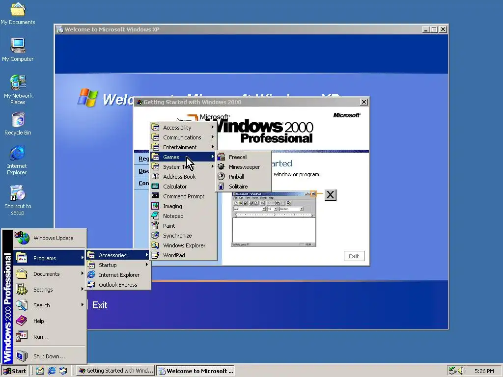This screenshot has width=503, height=377.
Task: Open My Network Places desktop icon
Action: click(18, 89)
